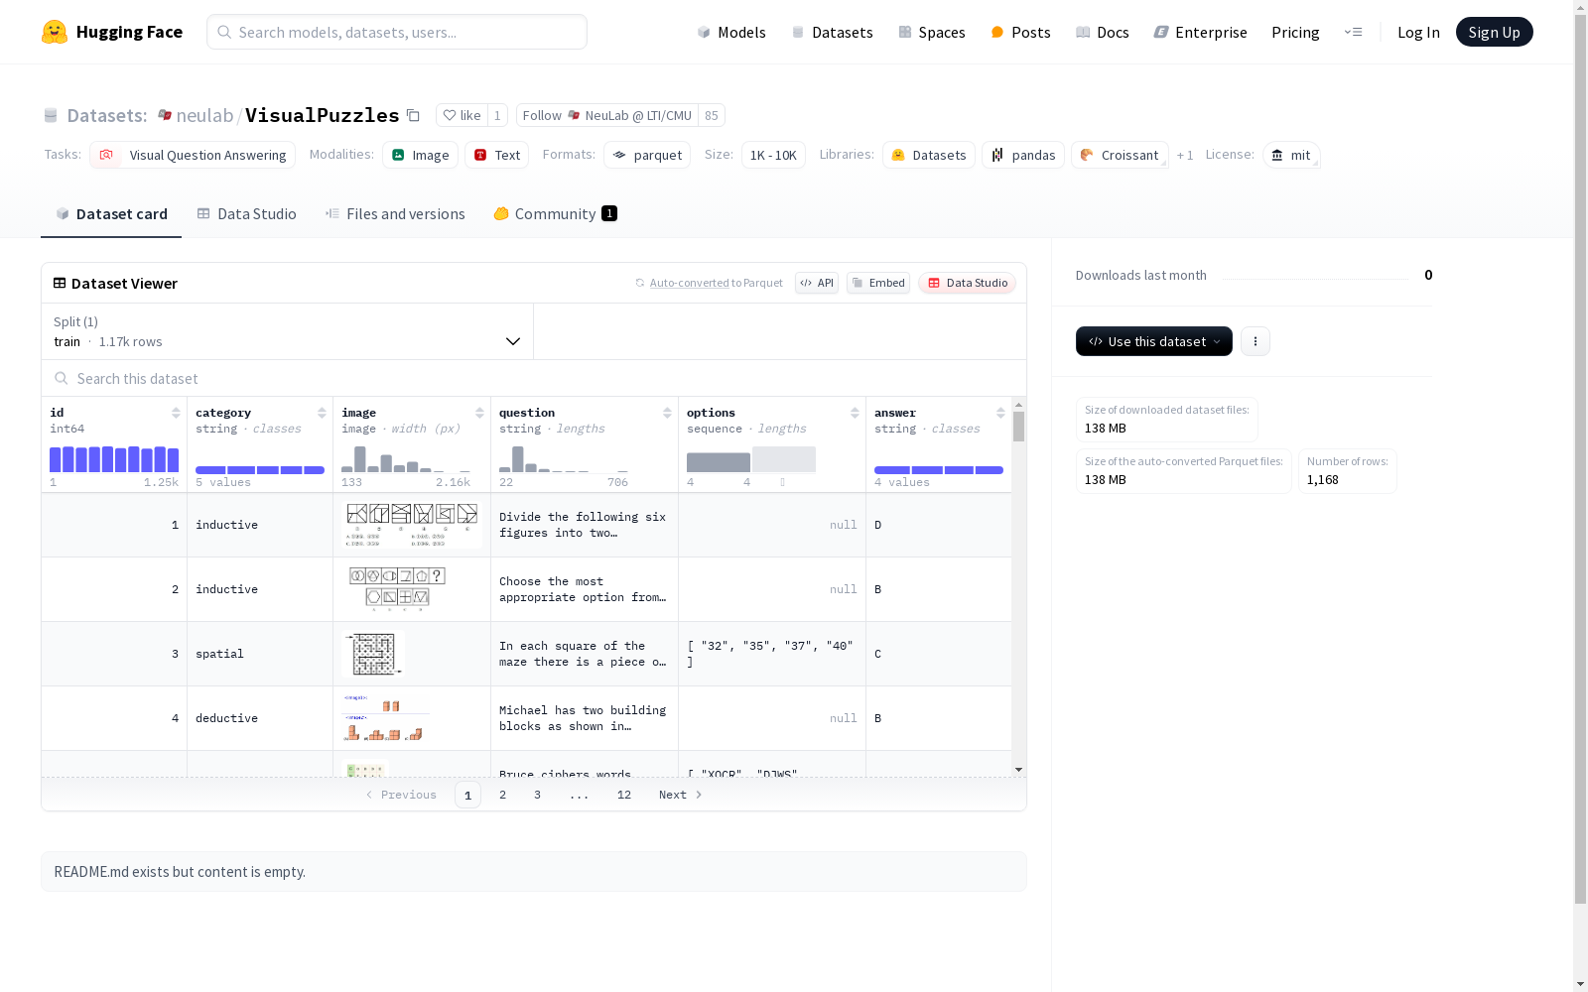Image resolution: width=1588 pixels, height=992 pixels.
Task: Go to page 2 of results
Action: tap(502, 795)
